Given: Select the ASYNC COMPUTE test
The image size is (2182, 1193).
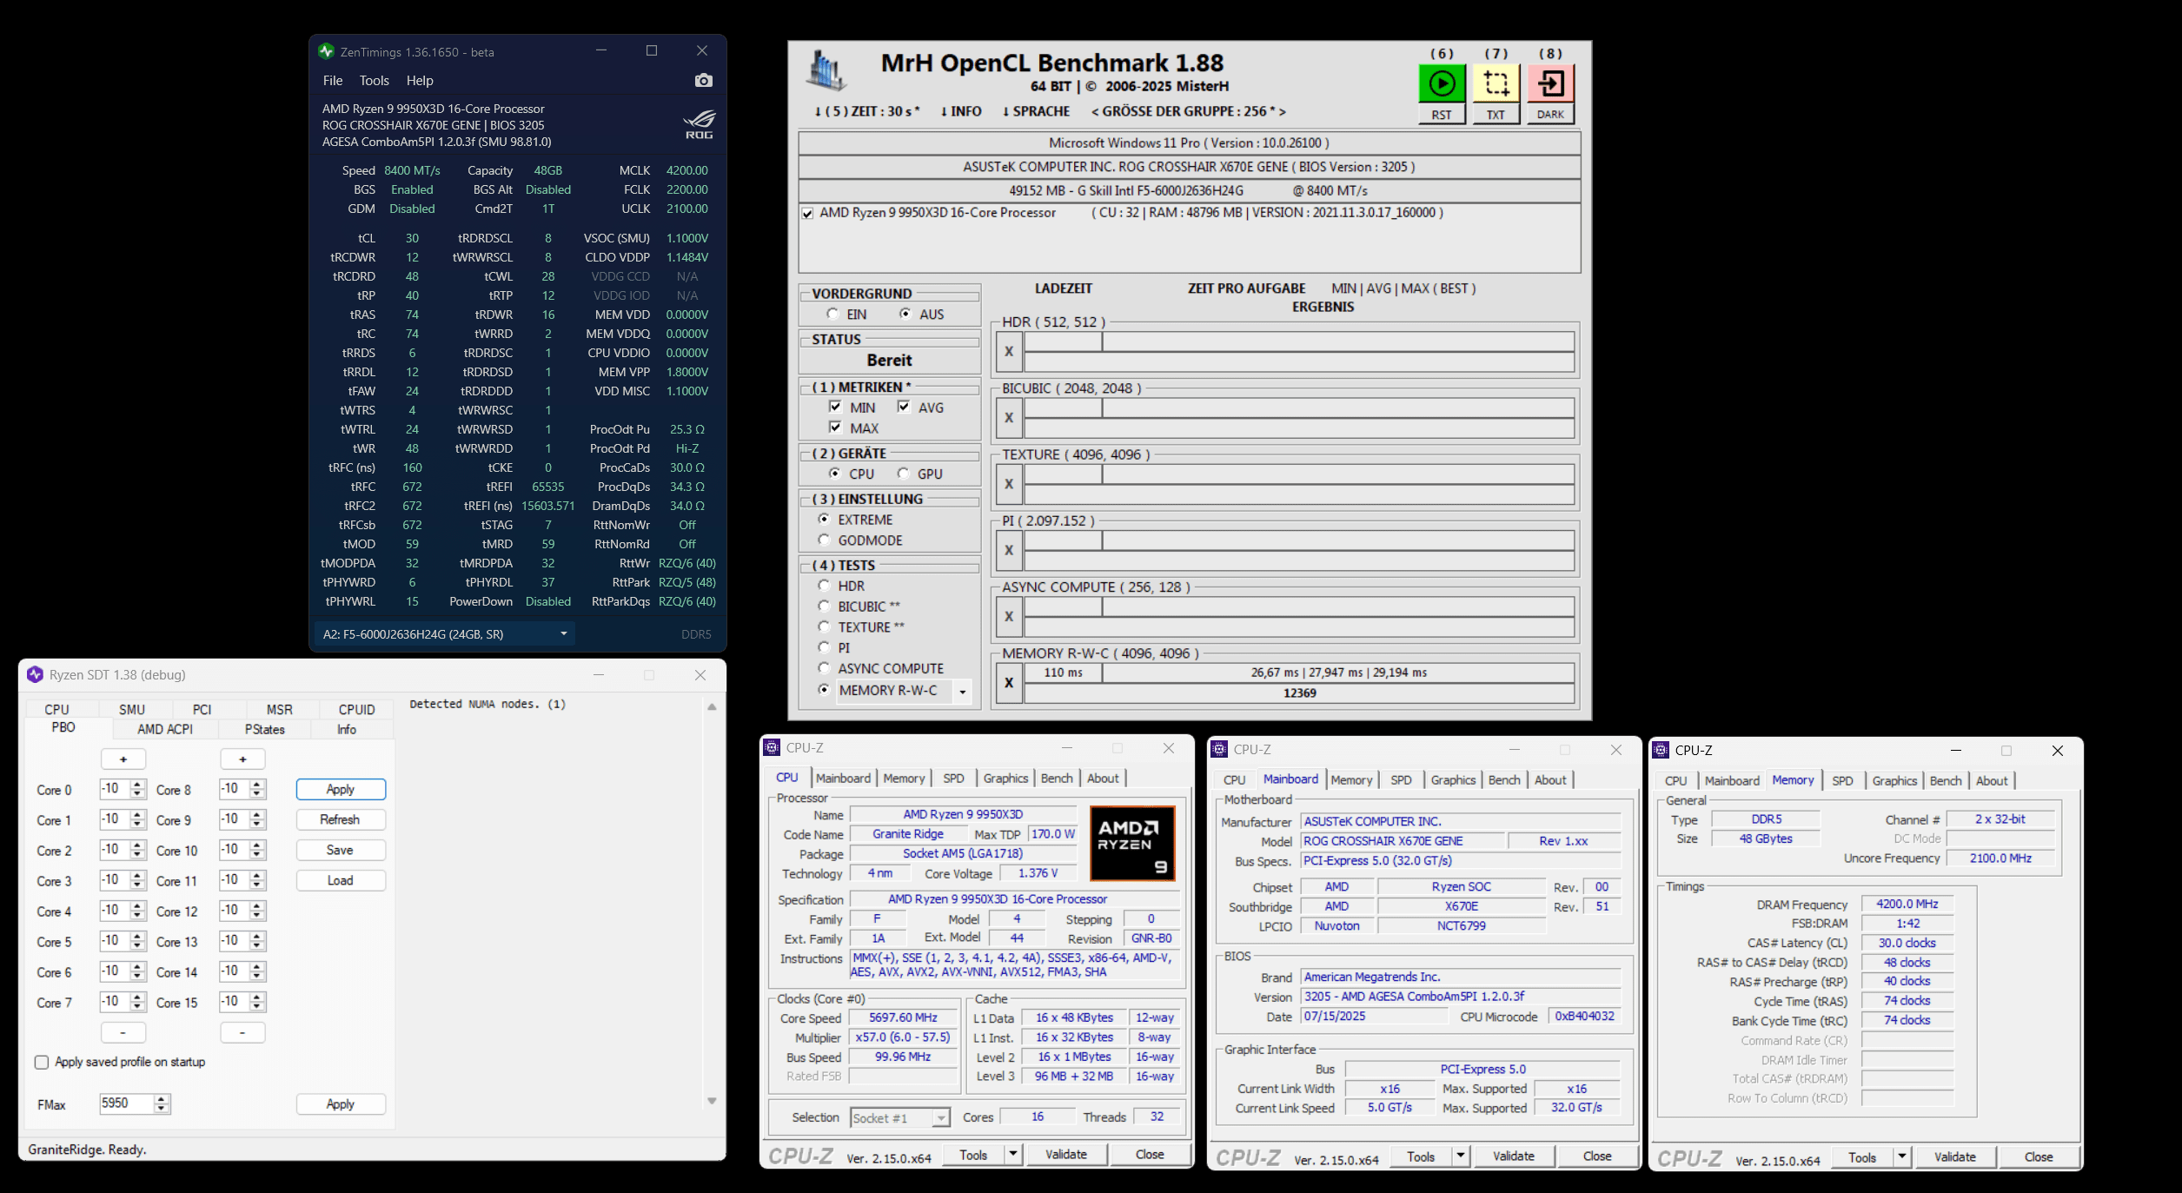Looking at the screenshot, I should [x=824, y=668].
